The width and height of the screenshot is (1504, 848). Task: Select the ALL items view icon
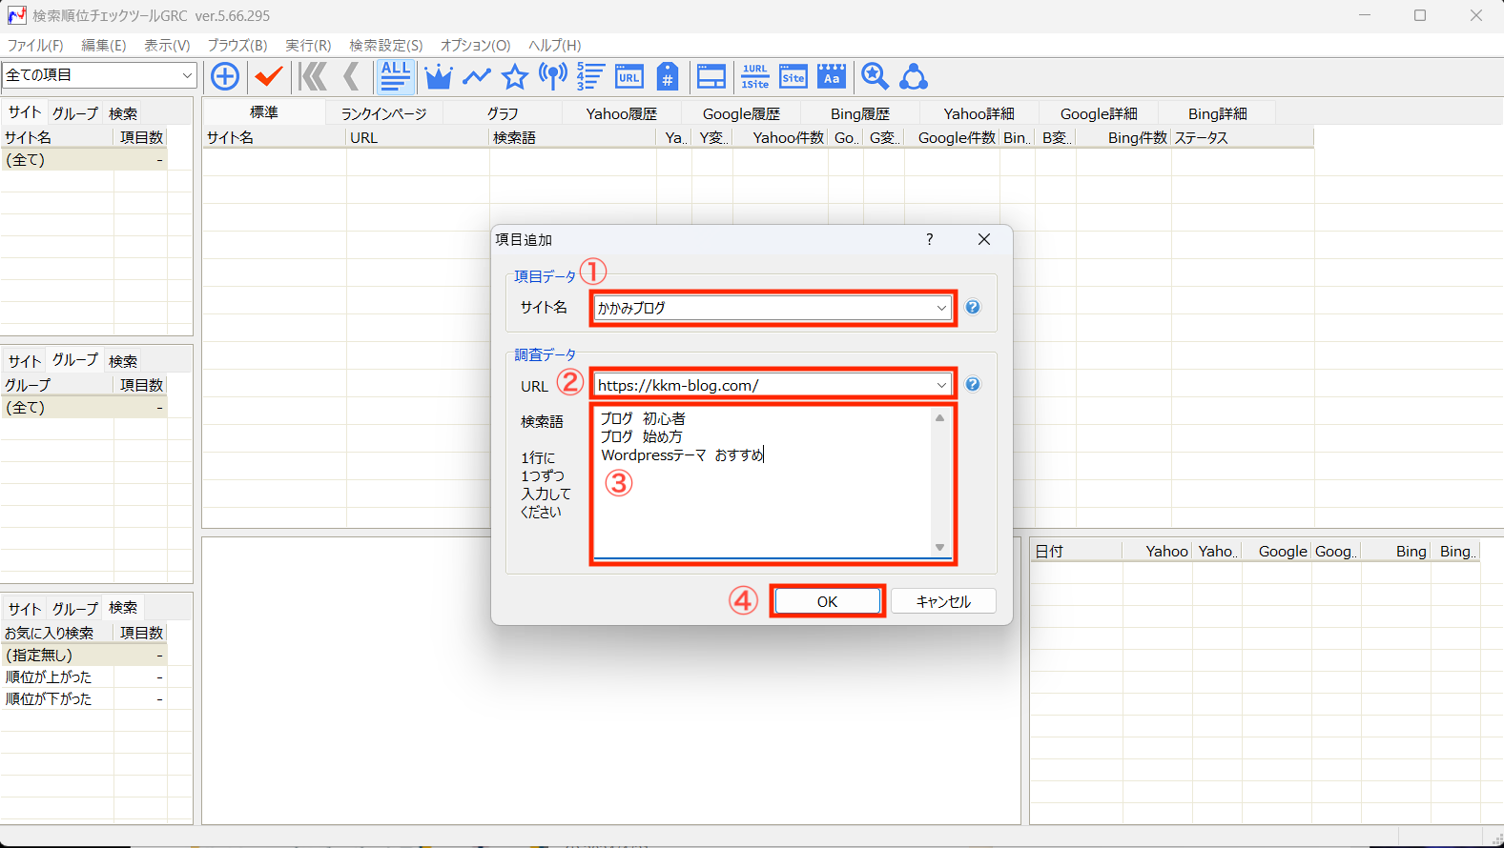coord(395,76)
